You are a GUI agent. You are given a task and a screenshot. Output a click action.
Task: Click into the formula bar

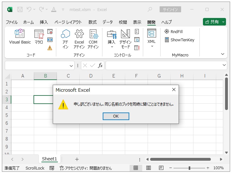tap(164, 65)
